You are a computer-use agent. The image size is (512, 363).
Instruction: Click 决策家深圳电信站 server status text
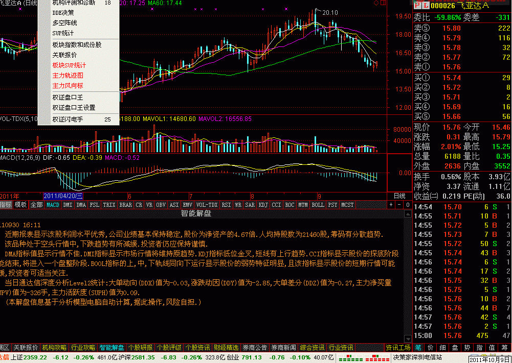click(x=418, y=358)
